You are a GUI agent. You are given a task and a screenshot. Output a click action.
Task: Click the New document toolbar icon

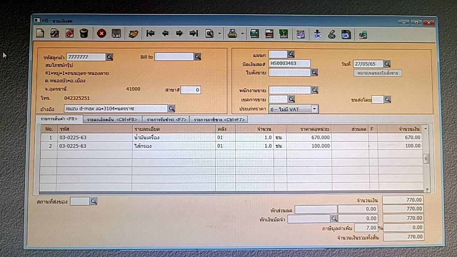pos(40,34)
